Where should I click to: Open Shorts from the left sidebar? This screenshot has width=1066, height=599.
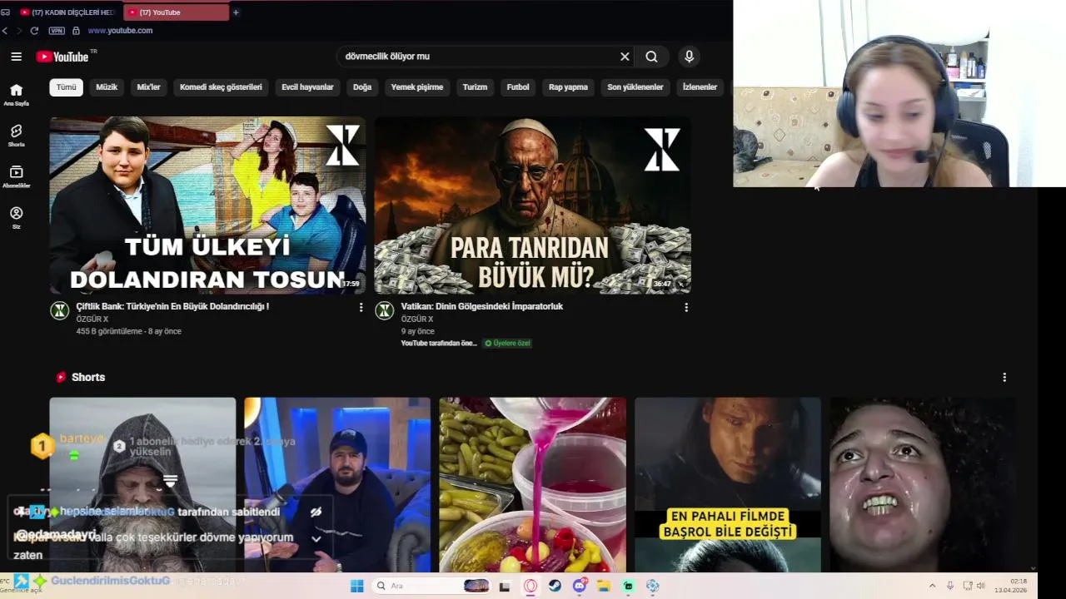coord(16,136)
